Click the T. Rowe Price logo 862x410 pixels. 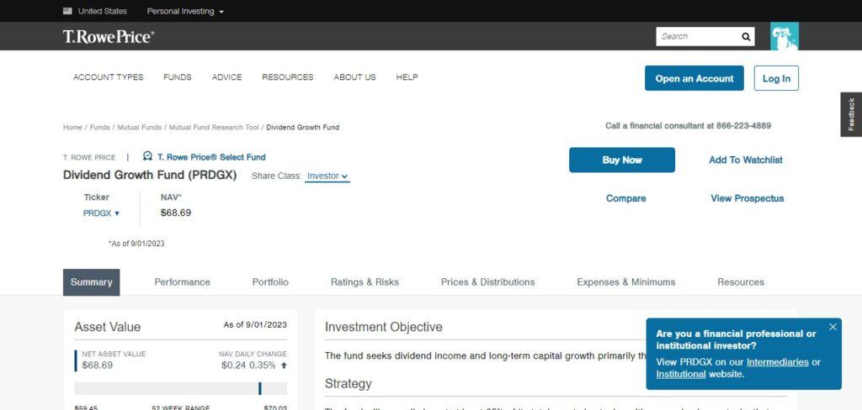(109, 37)
